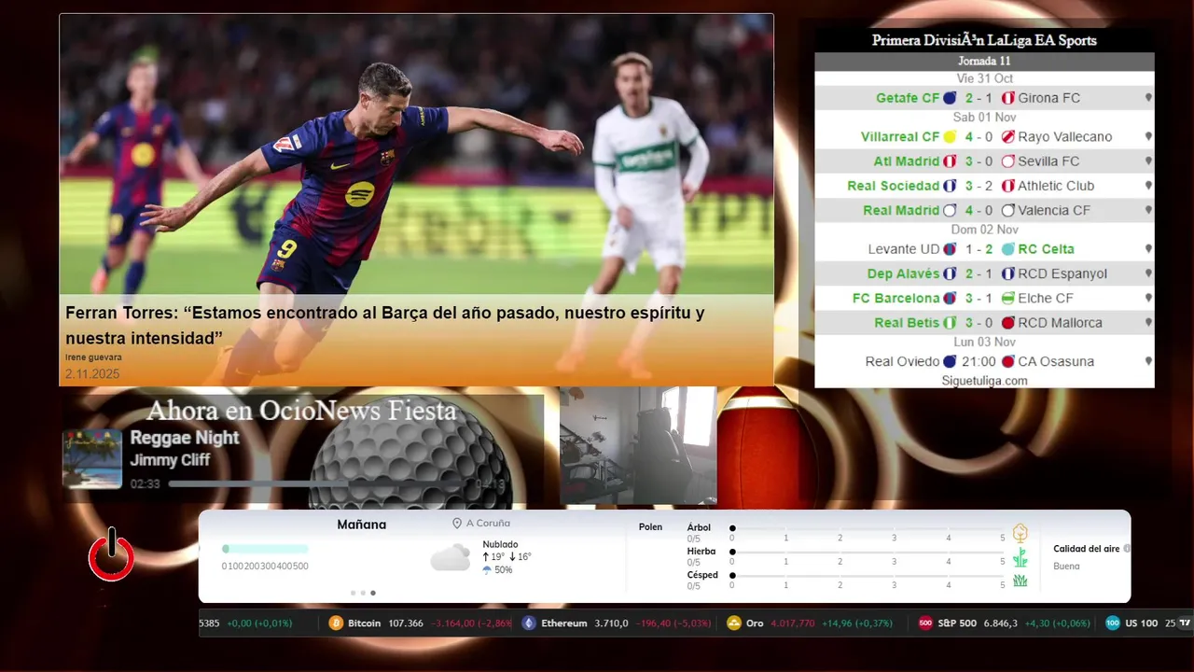The height and width of the screenshot is (672, 1194).
Task: Click the Hierba pollen plant icon
Action: (x=1020, y=557)
